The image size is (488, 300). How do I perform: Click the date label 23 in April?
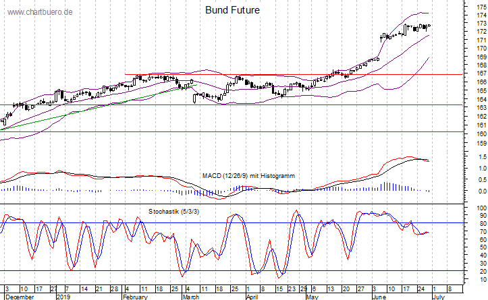(292, 289)
